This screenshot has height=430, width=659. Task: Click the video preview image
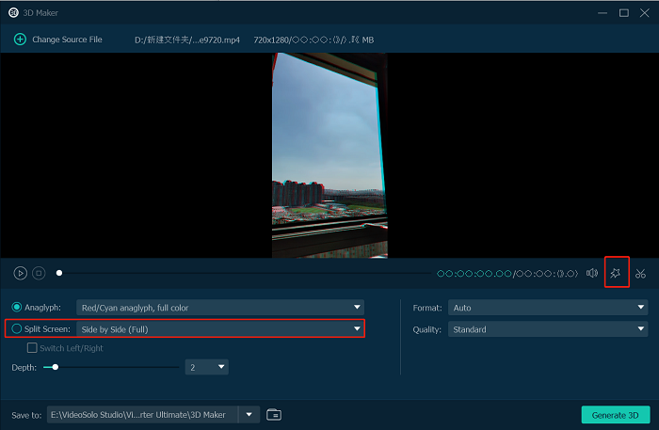pyautogui.click(x=329, y=155)
